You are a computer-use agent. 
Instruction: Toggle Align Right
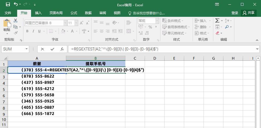108,31
